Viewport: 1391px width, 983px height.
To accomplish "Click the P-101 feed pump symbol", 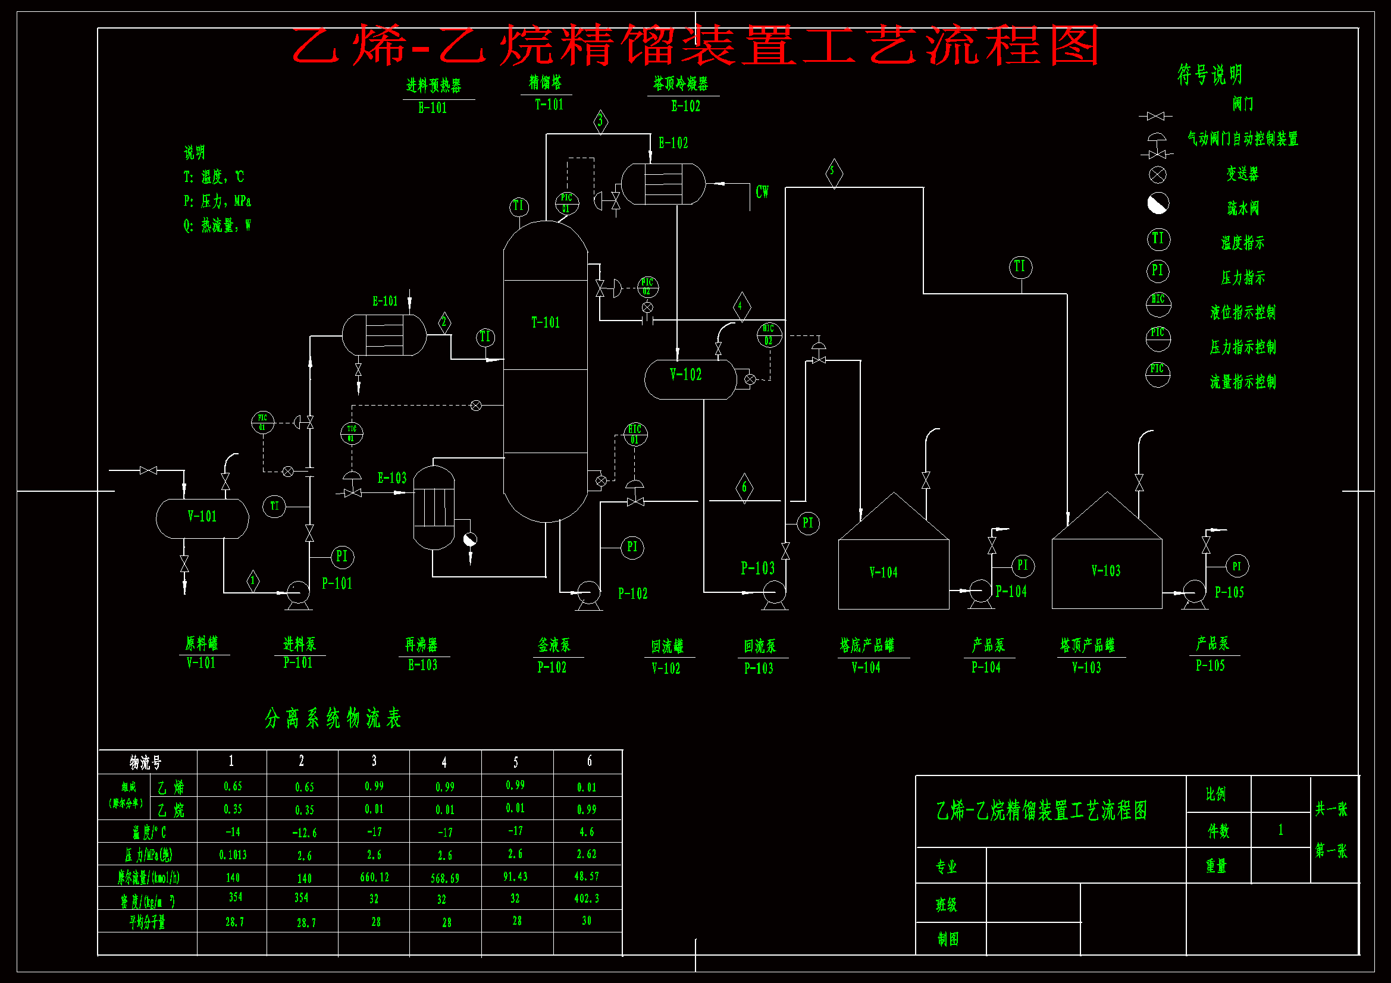I will [x=297, y=591].
